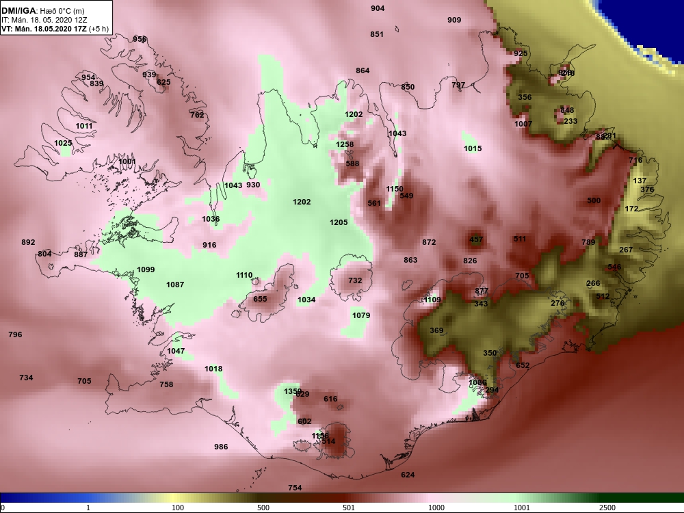Click the map value 1205
Screen dimensions: 684x513
pos(339,222)
